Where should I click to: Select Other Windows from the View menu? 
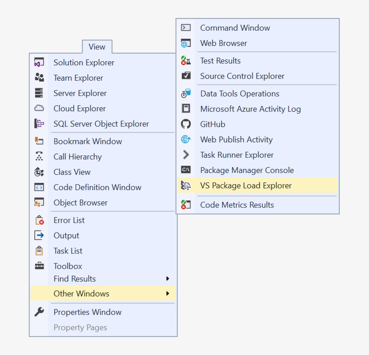(81, 293)
